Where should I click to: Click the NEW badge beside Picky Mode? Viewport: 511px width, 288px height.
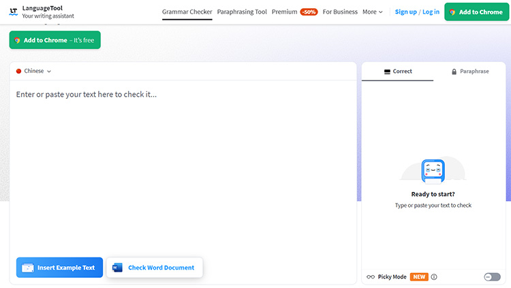coord(419,277)
